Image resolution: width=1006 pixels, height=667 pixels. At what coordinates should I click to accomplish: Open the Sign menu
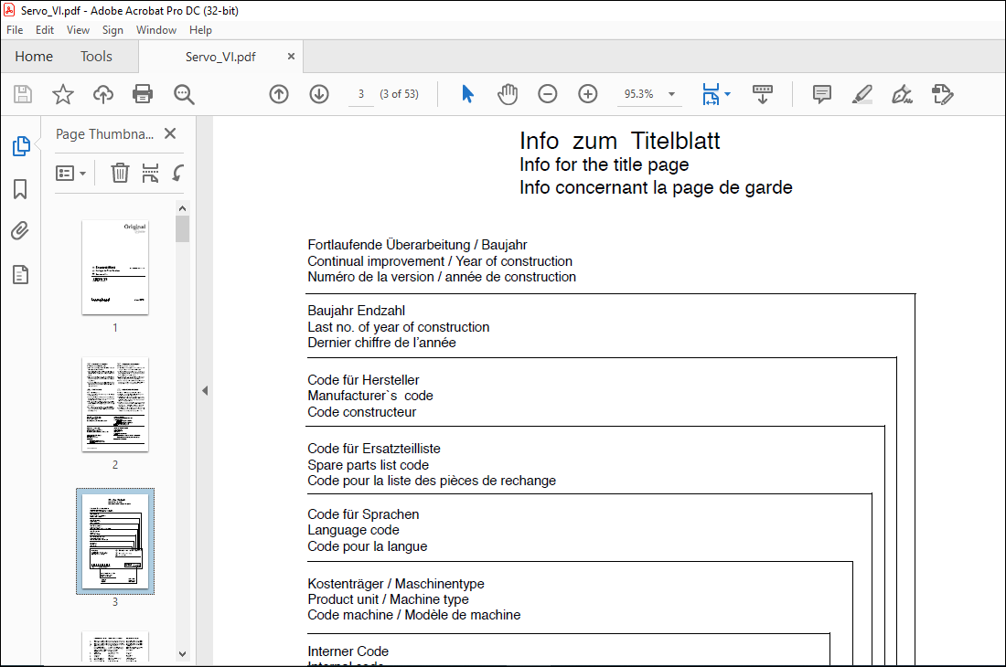tap(112, 30)
